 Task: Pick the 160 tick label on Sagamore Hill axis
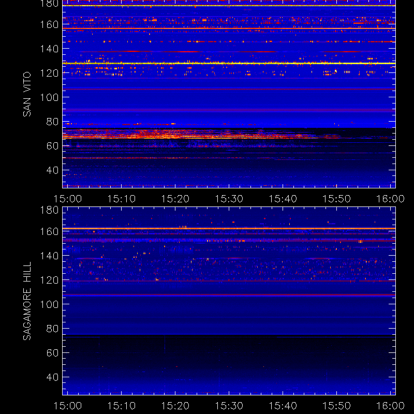point(49,231)
